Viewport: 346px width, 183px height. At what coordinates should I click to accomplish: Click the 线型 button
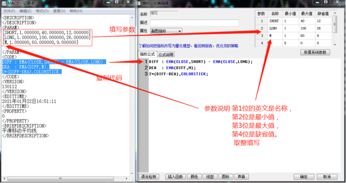pos(209,177)
